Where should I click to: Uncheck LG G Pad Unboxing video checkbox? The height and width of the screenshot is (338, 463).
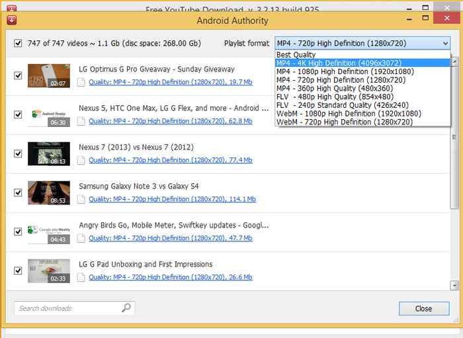point(18,271)
